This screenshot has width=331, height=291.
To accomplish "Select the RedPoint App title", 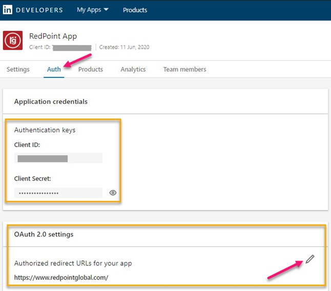I will 53,36.
